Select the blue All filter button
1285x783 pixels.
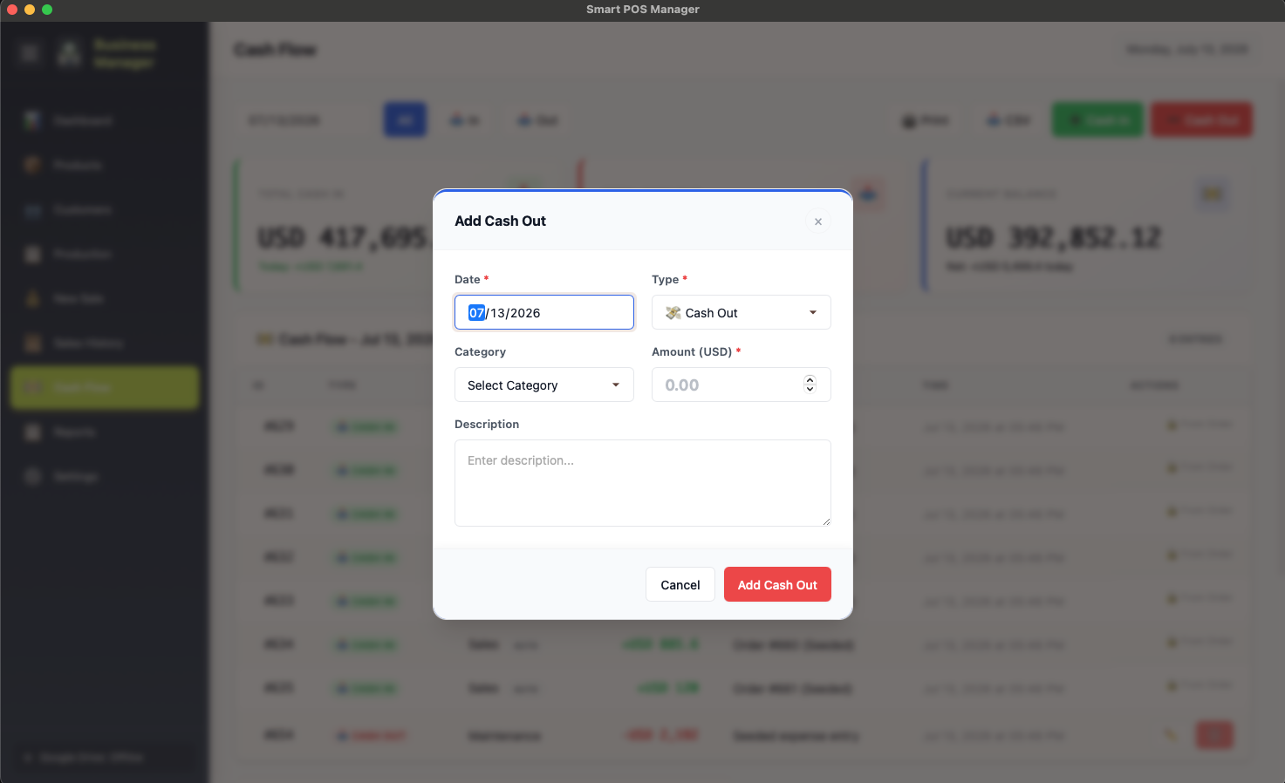tap(405, 119)
